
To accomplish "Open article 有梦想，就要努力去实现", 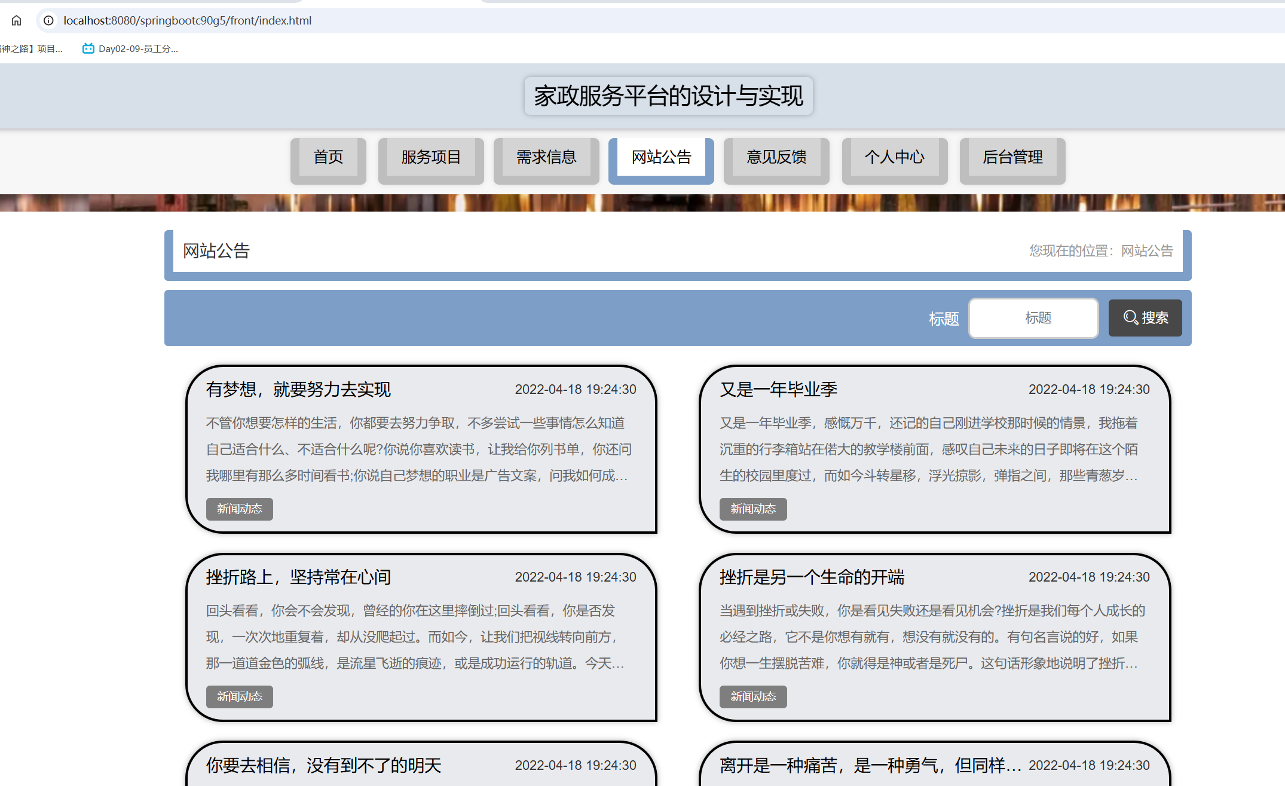I will coord(298,390).
